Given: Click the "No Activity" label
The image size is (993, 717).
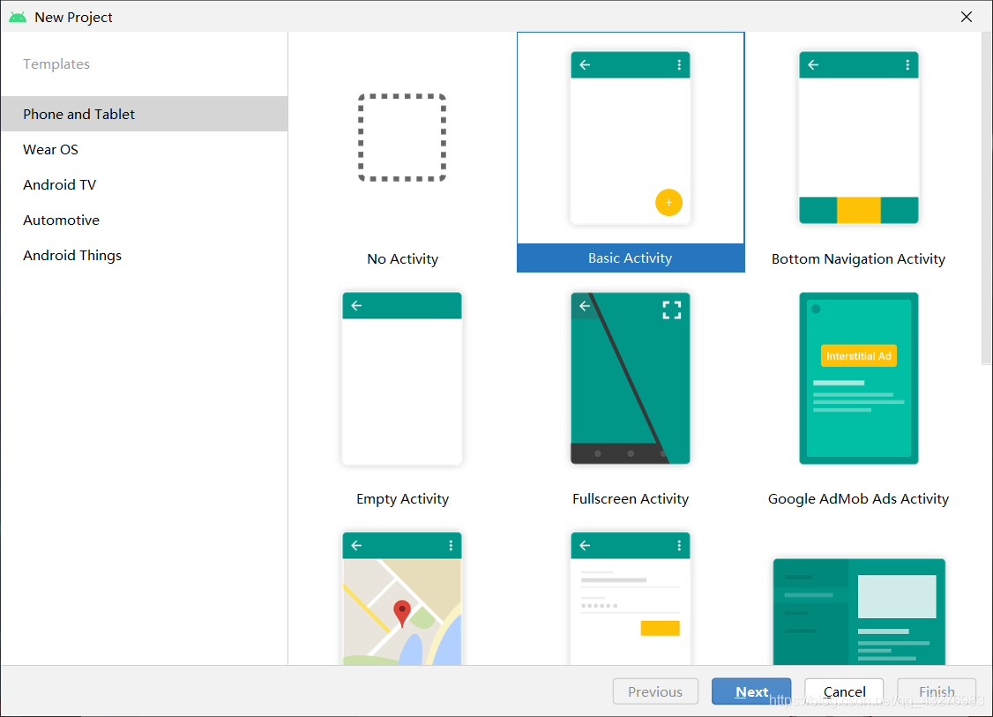Looking at the screenshot, I should (x=402, y=258).
